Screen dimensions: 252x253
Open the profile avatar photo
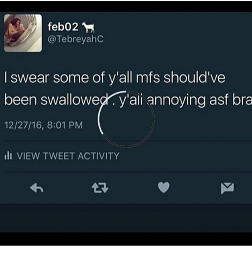click(x=23, y=33)
